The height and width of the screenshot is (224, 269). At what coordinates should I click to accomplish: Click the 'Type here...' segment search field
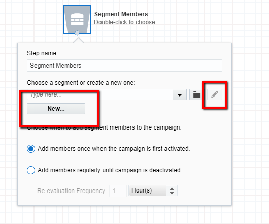coord(100,94)
